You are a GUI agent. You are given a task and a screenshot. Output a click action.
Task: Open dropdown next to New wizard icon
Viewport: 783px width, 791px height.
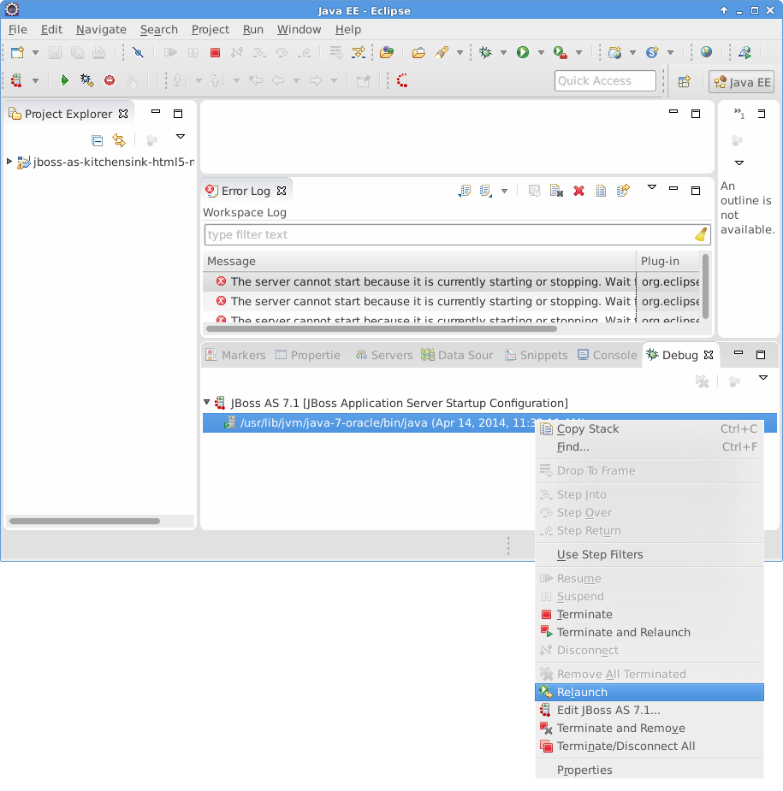coord(35,52)
